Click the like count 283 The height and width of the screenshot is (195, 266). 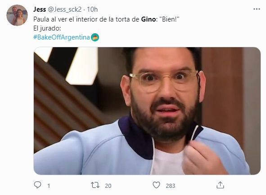(x=170, y=186)
